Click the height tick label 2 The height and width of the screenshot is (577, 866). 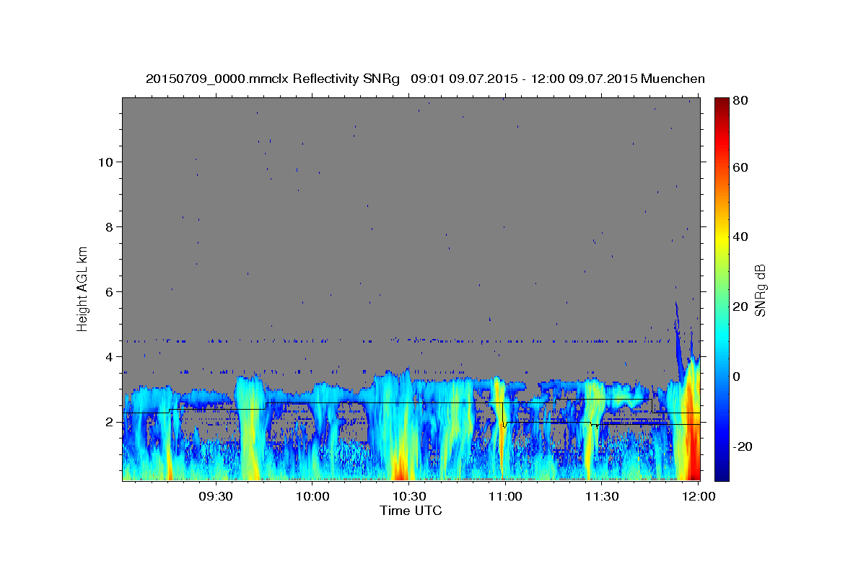click(110, 422)
